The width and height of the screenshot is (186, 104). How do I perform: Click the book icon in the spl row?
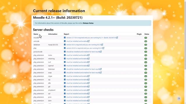coord(65,94)
